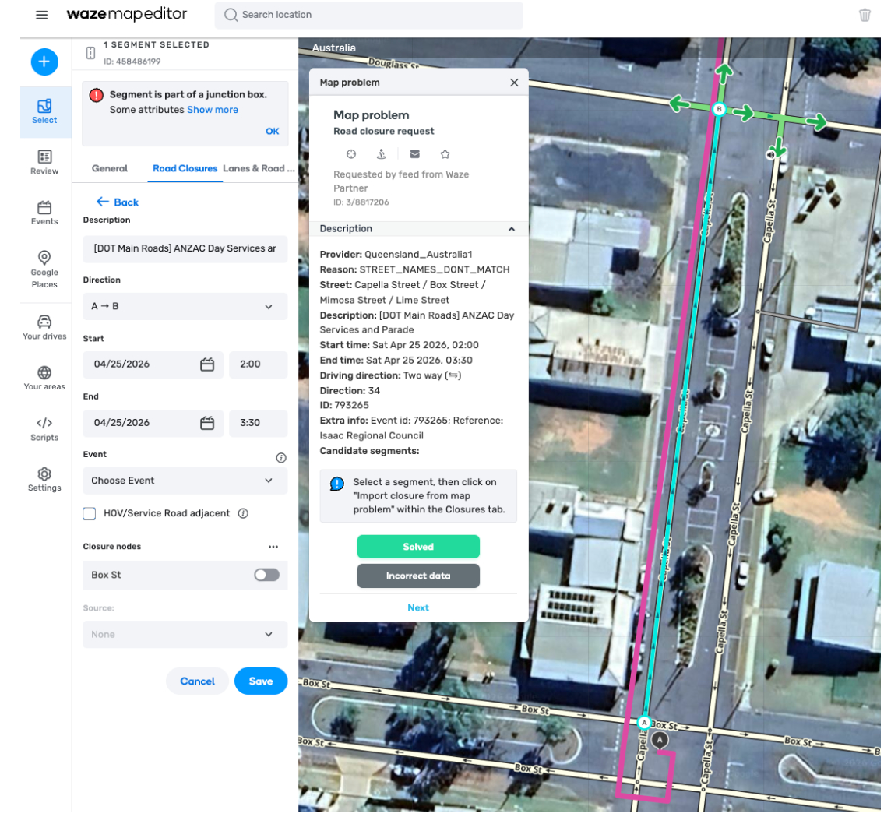Toggle the Box St closure node switch
The image size is (891, 824).
(x=266, y=575)
